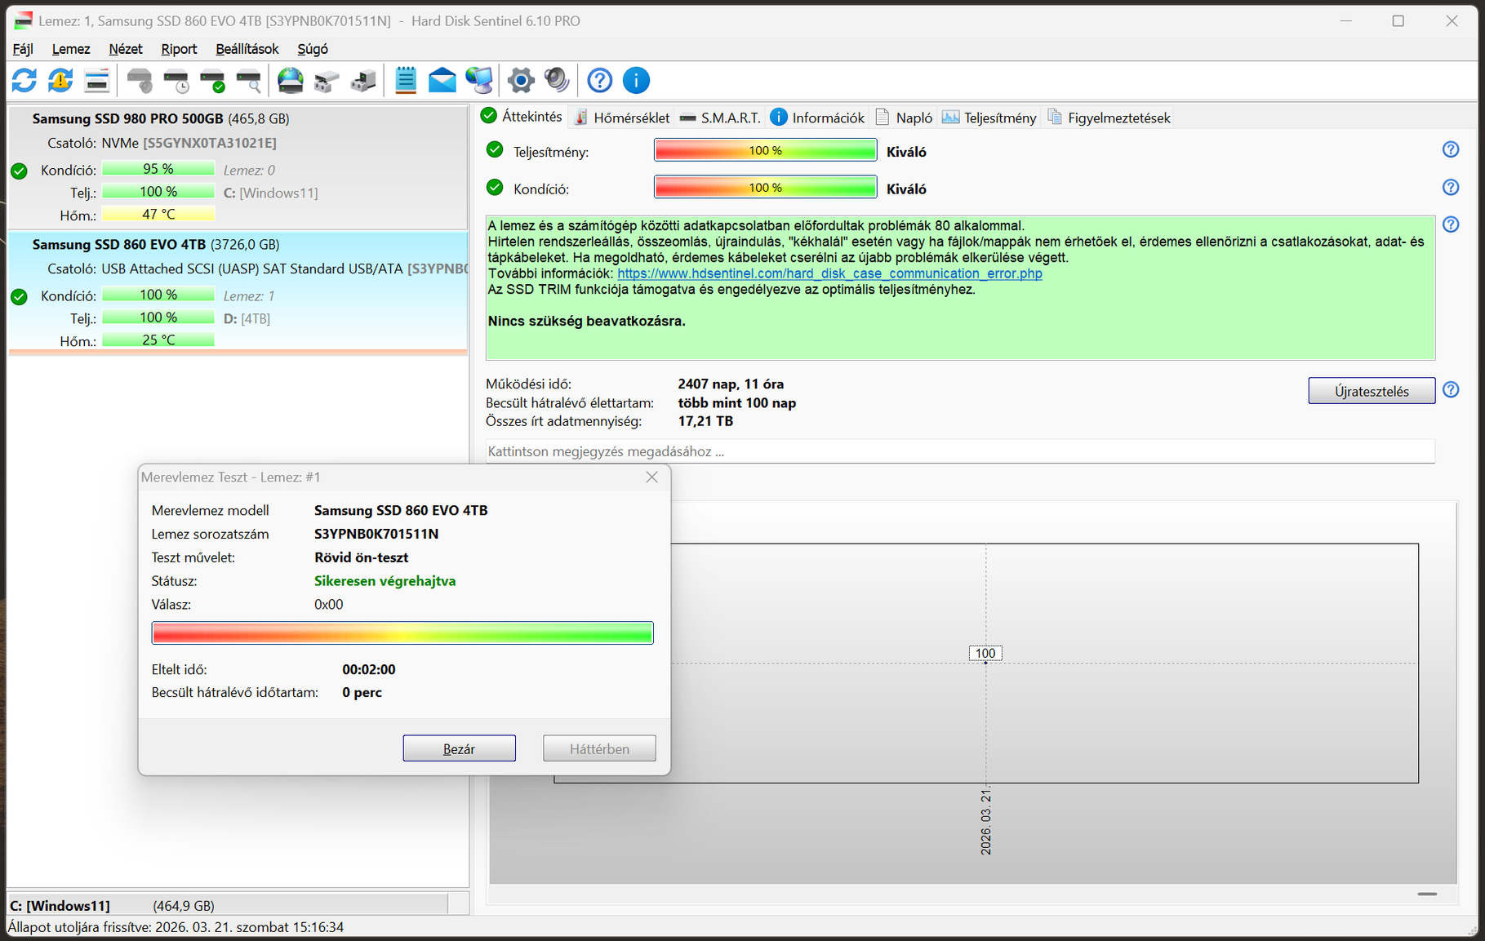Click the power-on time '2407 nap, 11 óra'
The image size is (1485, 941).
(731, 384)
